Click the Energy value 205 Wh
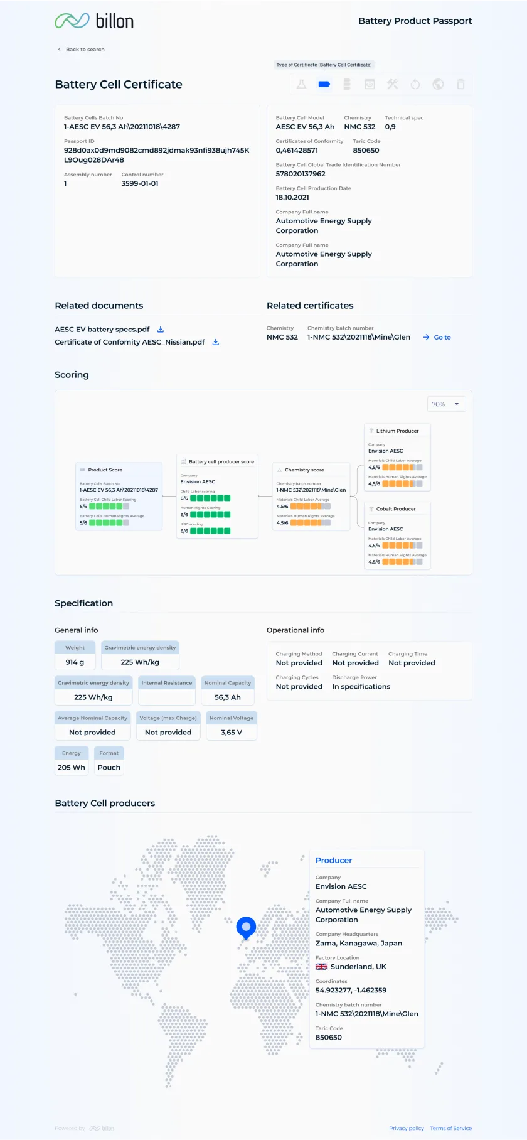This screenshot has height=1140, width=527. [x=72, y=768]
